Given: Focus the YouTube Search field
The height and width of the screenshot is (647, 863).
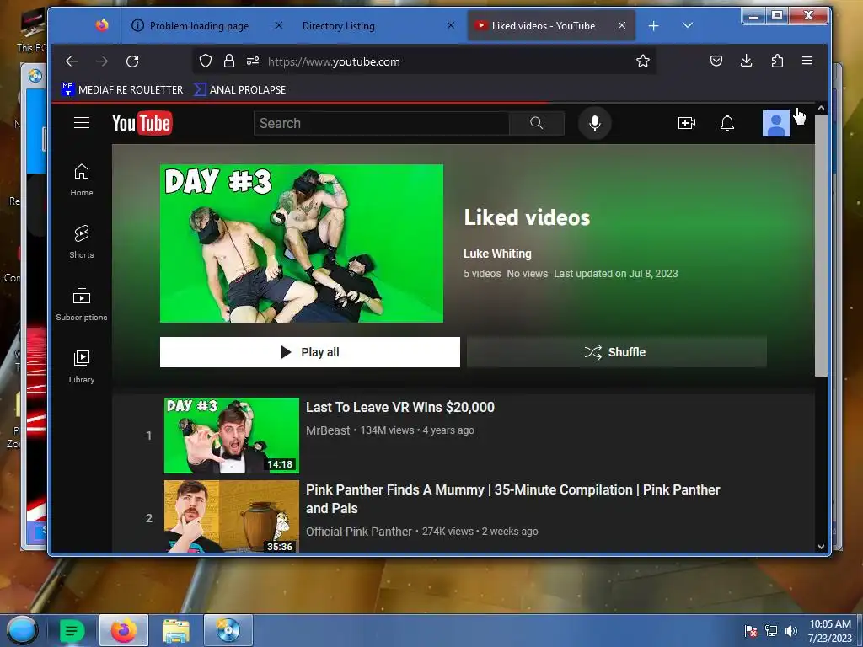Looking at the screenshot, I should point(381,123).
